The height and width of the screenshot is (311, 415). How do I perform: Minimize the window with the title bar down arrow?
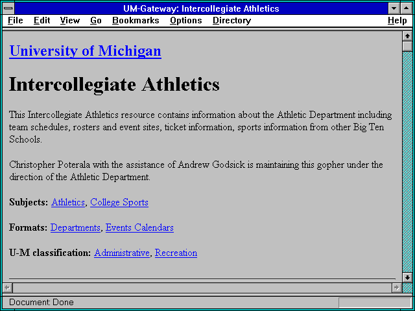(394, 8)
